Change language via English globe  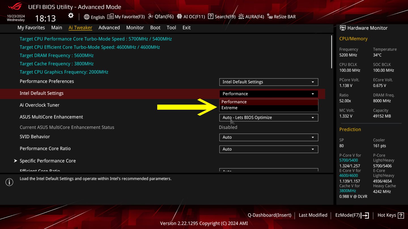(94, 17)
